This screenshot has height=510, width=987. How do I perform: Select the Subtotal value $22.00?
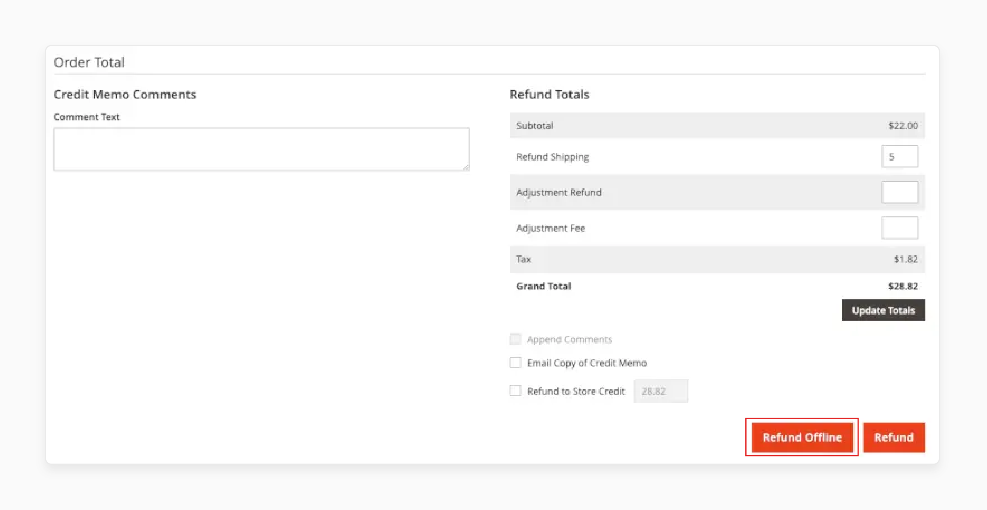tap(903, 126)
